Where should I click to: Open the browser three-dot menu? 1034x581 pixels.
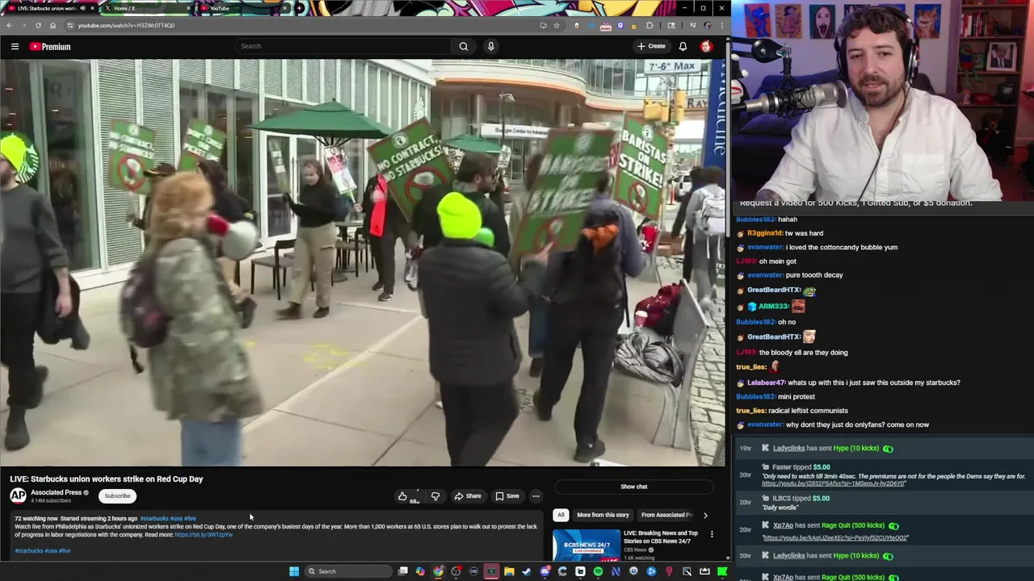click(721, 25)
